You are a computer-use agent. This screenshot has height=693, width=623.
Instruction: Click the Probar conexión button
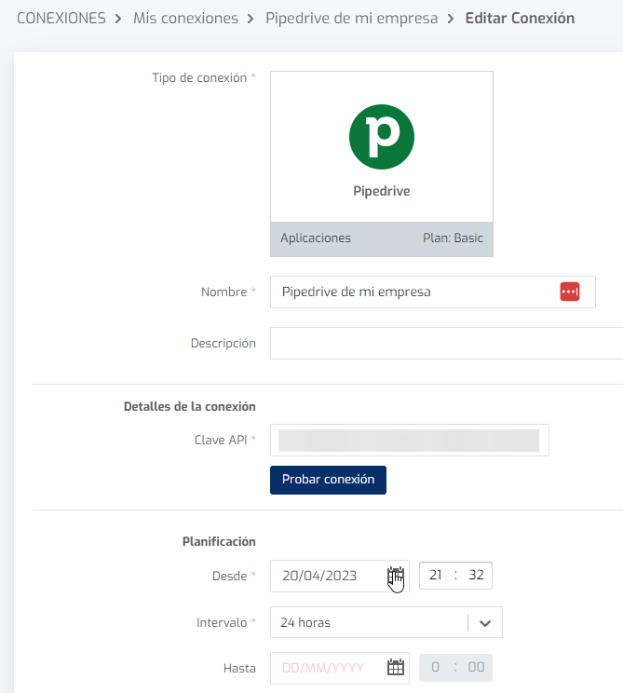tap(329, 480)
